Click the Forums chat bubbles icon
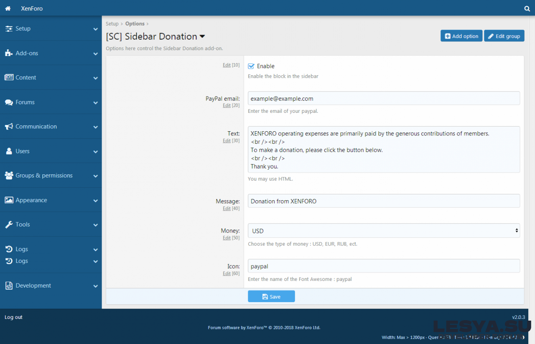The width and height of the screenshot is (535, 344). [9, 102]
